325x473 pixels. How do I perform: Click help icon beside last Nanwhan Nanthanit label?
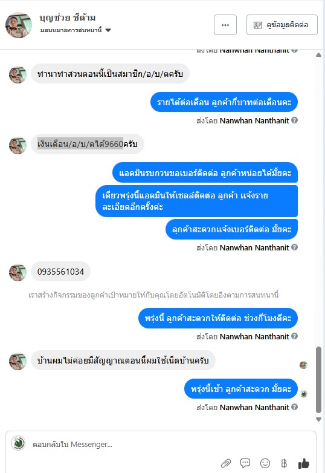(x=295, y=407)
